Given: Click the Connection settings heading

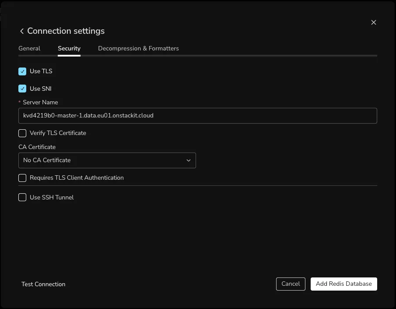Looking at the screenshot, I should 66,31.
